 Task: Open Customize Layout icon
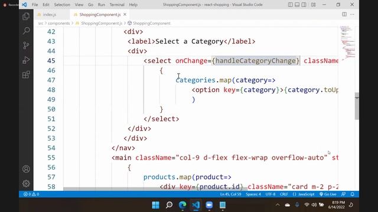(x=313, y=5)
